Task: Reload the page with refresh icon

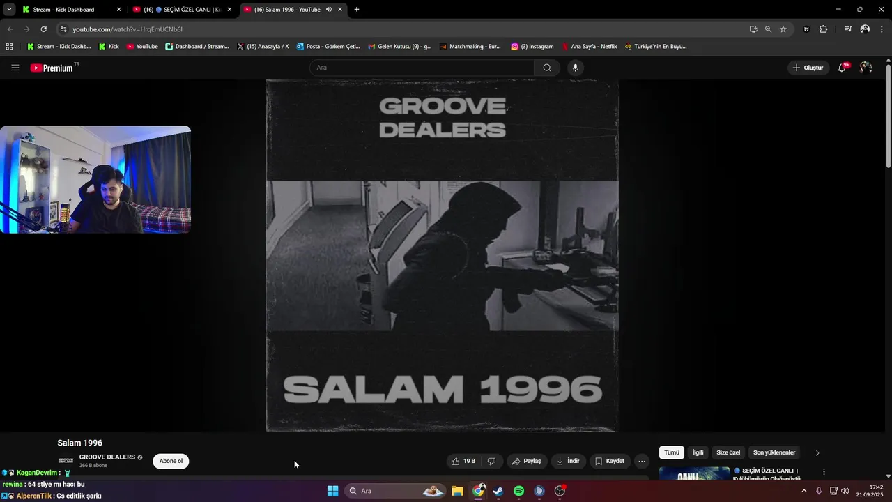Action: [x=43, y=29]
